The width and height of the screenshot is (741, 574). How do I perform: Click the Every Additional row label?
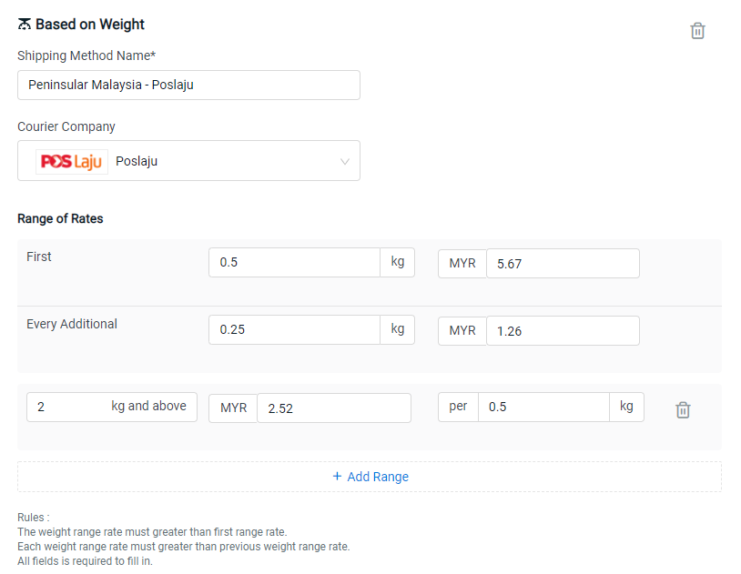pyautogui.click(x=72, y=324)
